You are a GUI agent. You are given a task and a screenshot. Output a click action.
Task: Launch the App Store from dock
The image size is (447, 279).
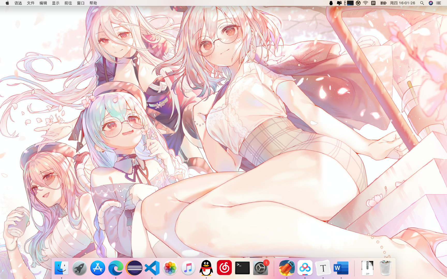[x=98, y=268]
